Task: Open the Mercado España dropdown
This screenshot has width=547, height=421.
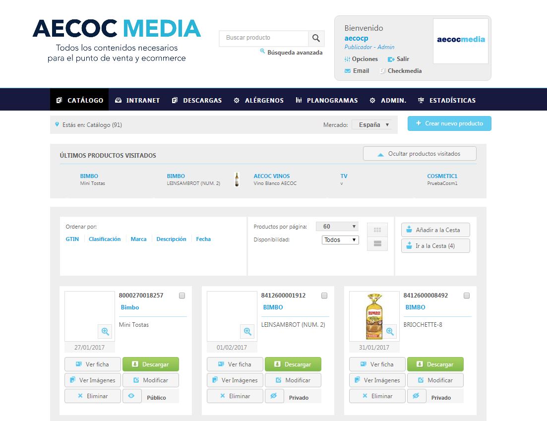Action: (x=372, y=125)
